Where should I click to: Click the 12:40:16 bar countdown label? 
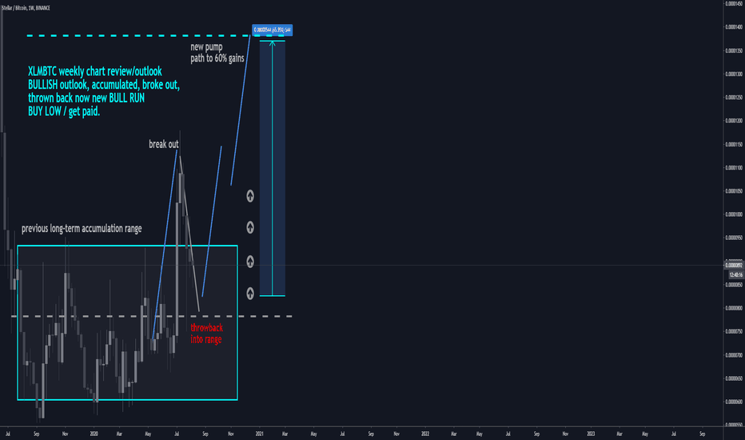tap(735, 275)
